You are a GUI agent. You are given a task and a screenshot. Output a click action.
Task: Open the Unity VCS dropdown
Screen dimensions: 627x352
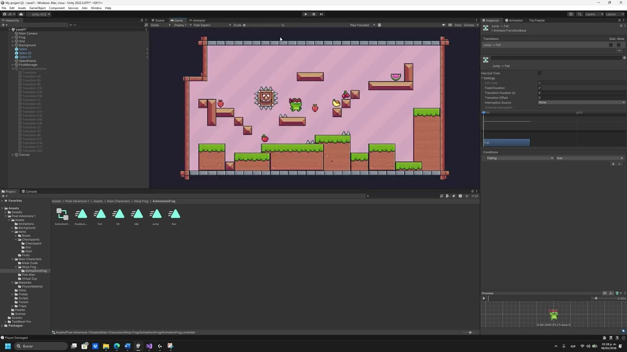point(39,14)
